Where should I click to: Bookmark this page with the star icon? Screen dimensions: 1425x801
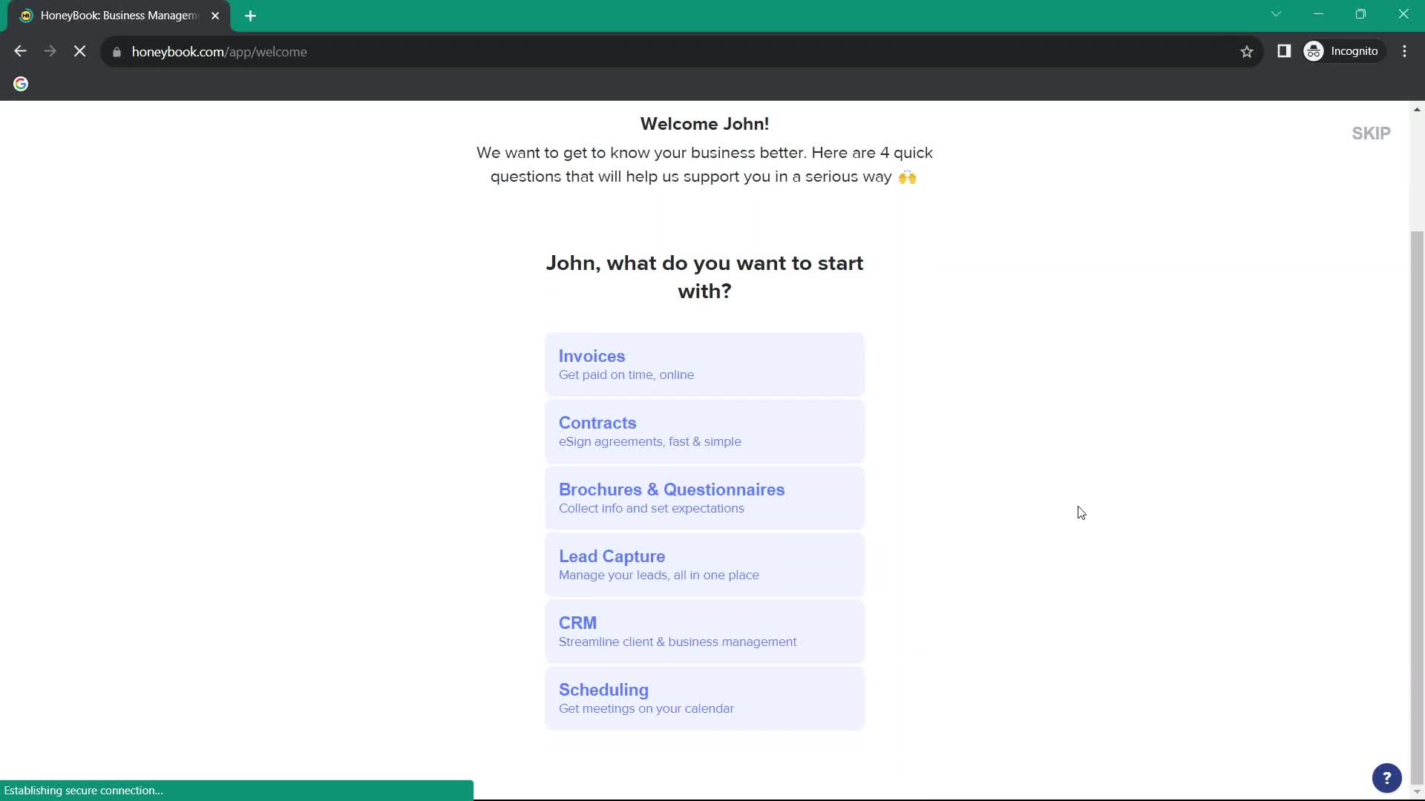pyautogui.click(x=1247, y=51)
